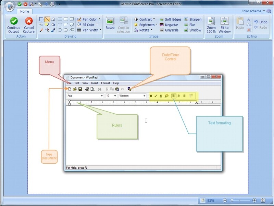Select the Brush drawing tool
The height and width of the screenshot is (206, 274).
coord(41,30)
